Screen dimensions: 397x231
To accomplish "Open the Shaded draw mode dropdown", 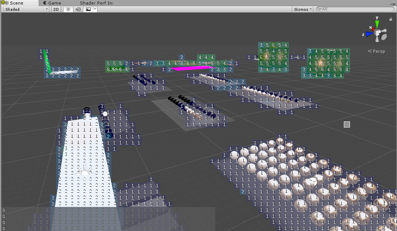I will coord(26,9).
